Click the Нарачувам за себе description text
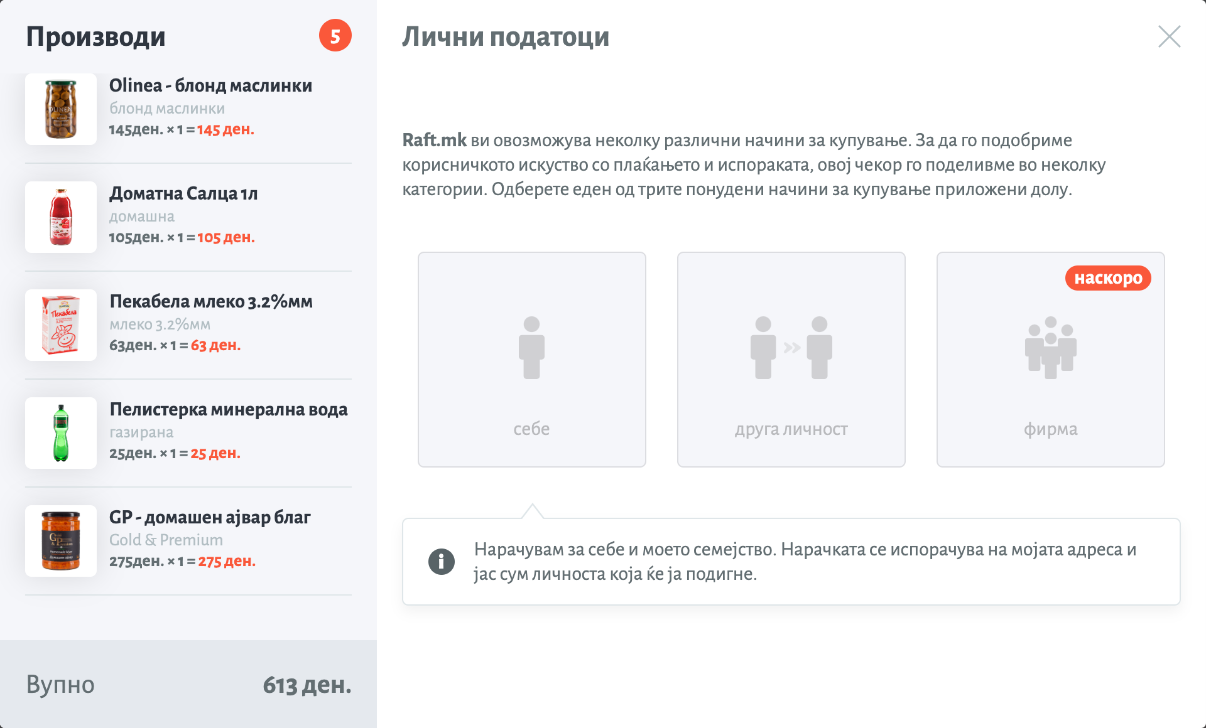The width and height of the screenshot is (1206, 728). tap(805, 562)
